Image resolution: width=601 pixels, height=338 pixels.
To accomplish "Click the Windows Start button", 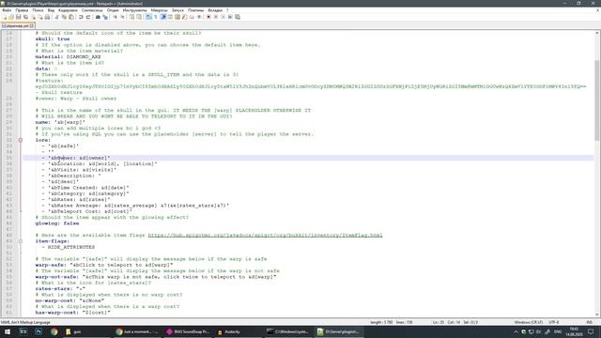I will coord(8,331).
